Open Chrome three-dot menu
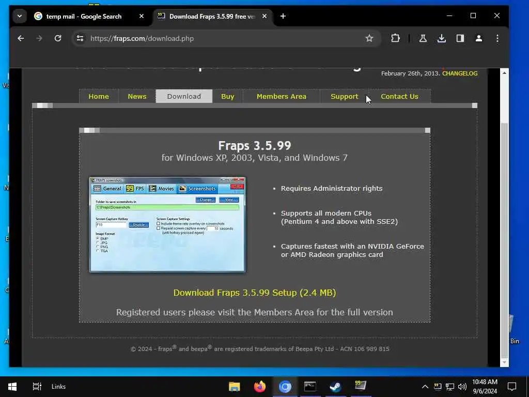Image resolution: width=529 pixels, height=397 pixels. pyautogui.click(x=497, y=38)
